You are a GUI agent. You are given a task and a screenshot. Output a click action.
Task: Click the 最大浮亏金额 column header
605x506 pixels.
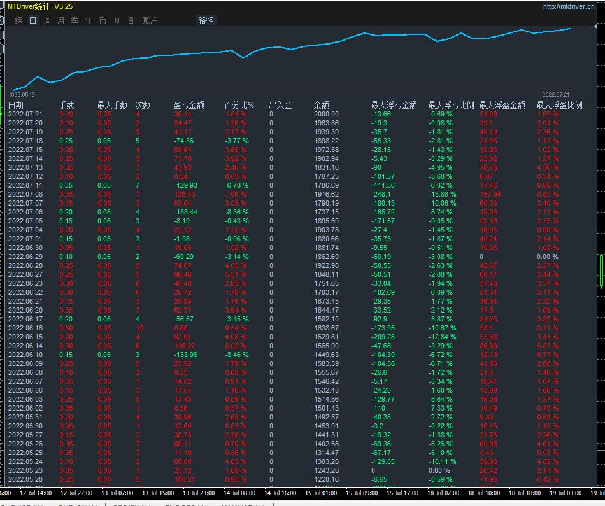pyautogui.click(x=394, y=105)
